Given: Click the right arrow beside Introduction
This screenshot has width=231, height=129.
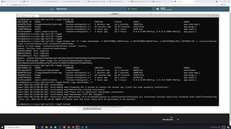Looking at the screenshot, I should click(x=178, y=119).
